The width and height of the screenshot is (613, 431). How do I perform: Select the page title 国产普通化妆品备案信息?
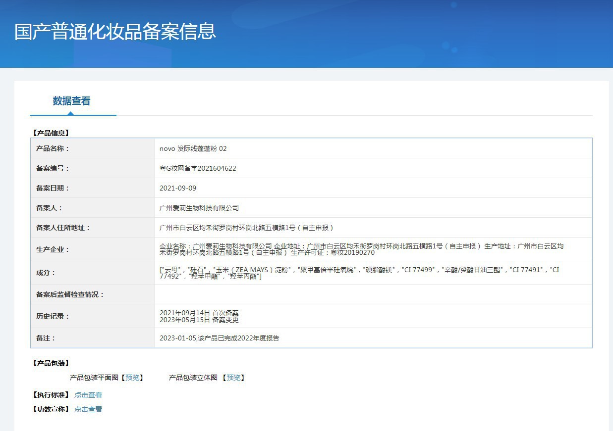[115, 31]
